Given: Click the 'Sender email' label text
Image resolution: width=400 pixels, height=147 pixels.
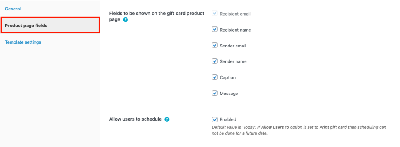Looking at the screenshot, I should pyautogui.click(x=233, y=46).
